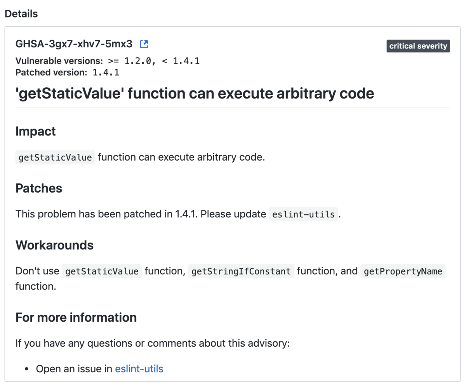The height and width of the screenshot is (387, 466).
Task: Click the getStringIfConstant code snippet
Action: 241,271
